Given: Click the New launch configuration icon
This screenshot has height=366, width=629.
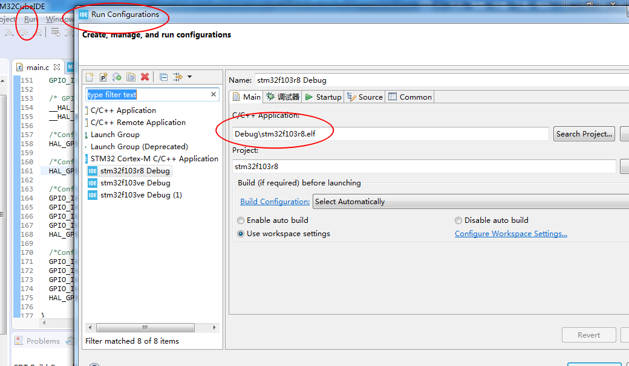Looking at the screenshot, I should coord(90,77).
